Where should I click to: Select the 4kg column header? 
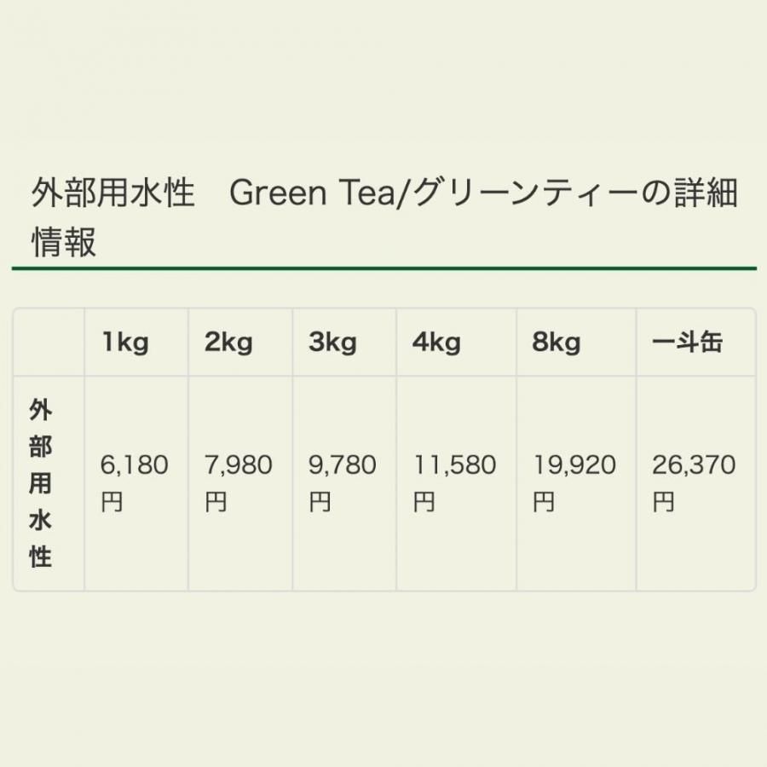436,343
